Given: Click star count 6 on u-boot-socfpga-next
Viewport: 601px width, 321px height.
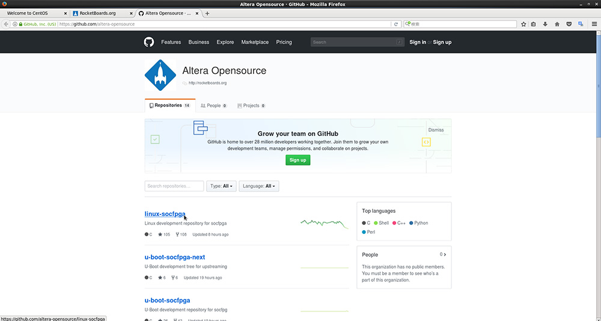Looking at the screenshot, I should pos(162,278).
